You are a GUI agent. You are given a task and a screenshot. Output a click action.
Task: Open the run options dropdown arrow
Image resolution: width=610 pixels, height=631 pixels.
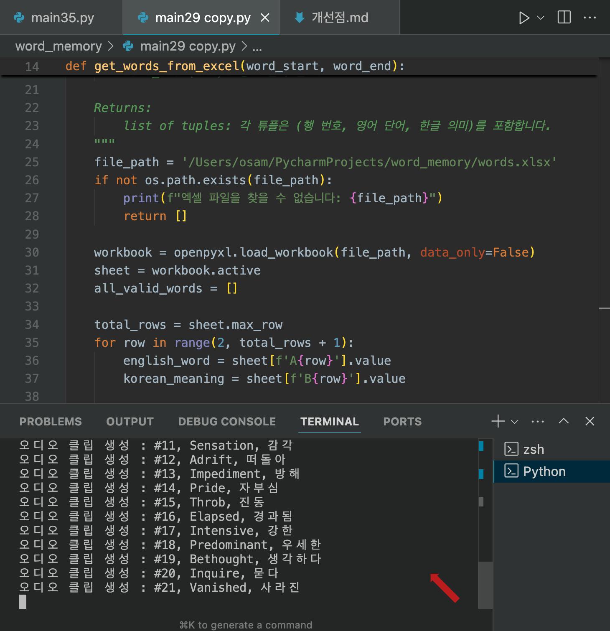tap(541, 18)
